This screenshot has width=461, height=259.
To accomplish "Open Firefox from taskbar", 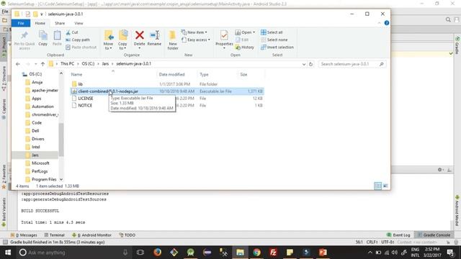I will (x=157, y=253).
